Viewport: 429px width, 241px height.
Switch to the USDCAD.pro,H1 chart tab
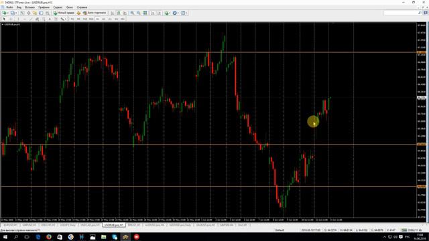90,225
